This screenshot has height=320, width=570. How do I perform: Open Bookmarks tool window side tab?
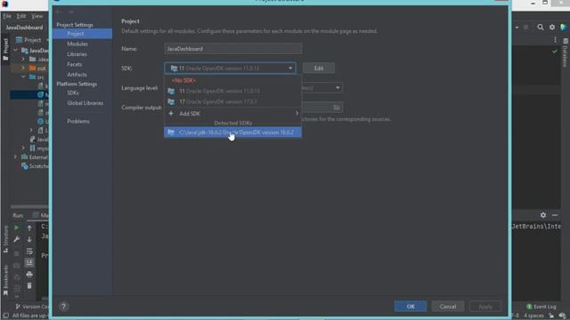pyautogui.click(x=5, y=280)
